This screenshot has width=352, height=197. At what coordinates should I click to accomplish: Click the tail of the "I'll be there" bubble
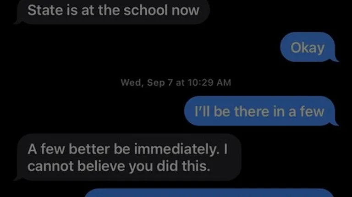tap(335, 123)
